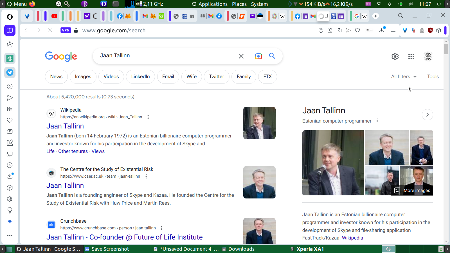The width and height of the screenshot is (450, 253).
Task: Click the Google logo
Action: click(61, 56)
